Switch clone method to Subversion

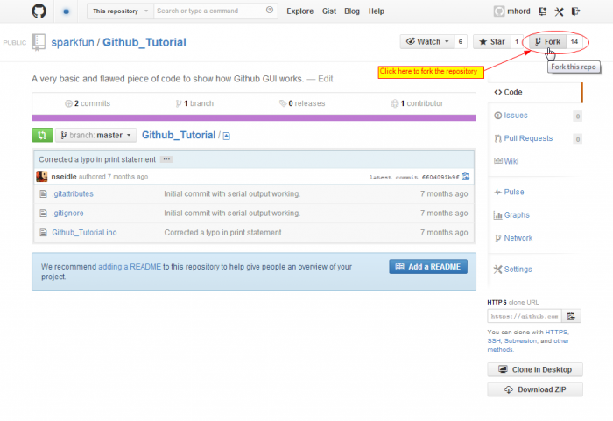[520, 340]
